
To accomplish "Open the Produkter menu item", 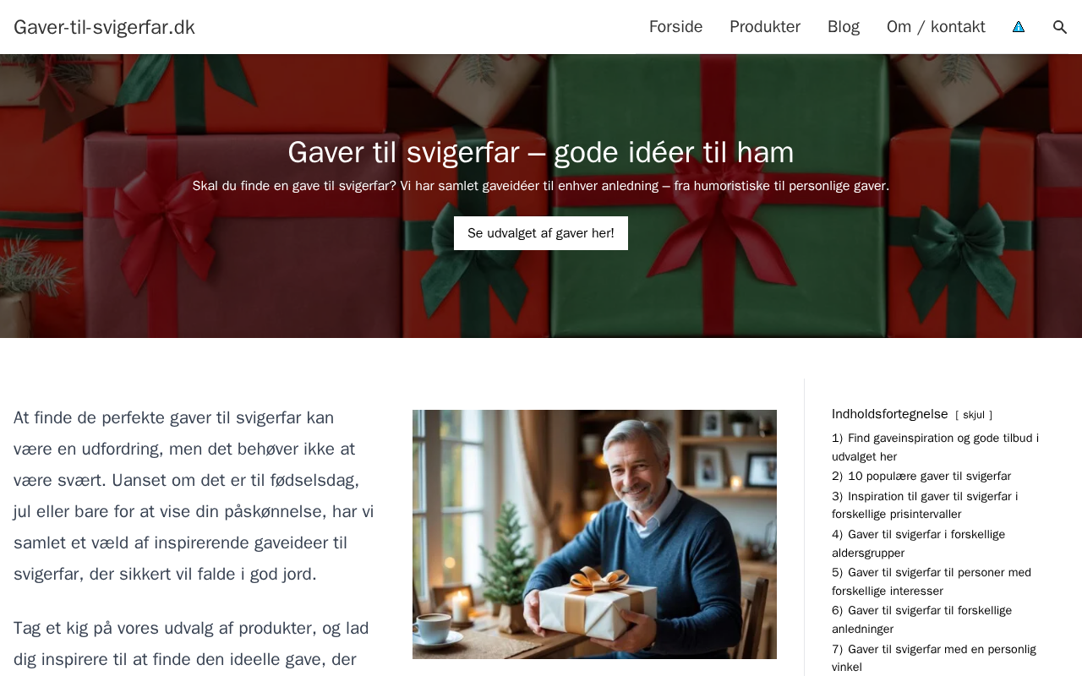I will click(x=765, y=27).
